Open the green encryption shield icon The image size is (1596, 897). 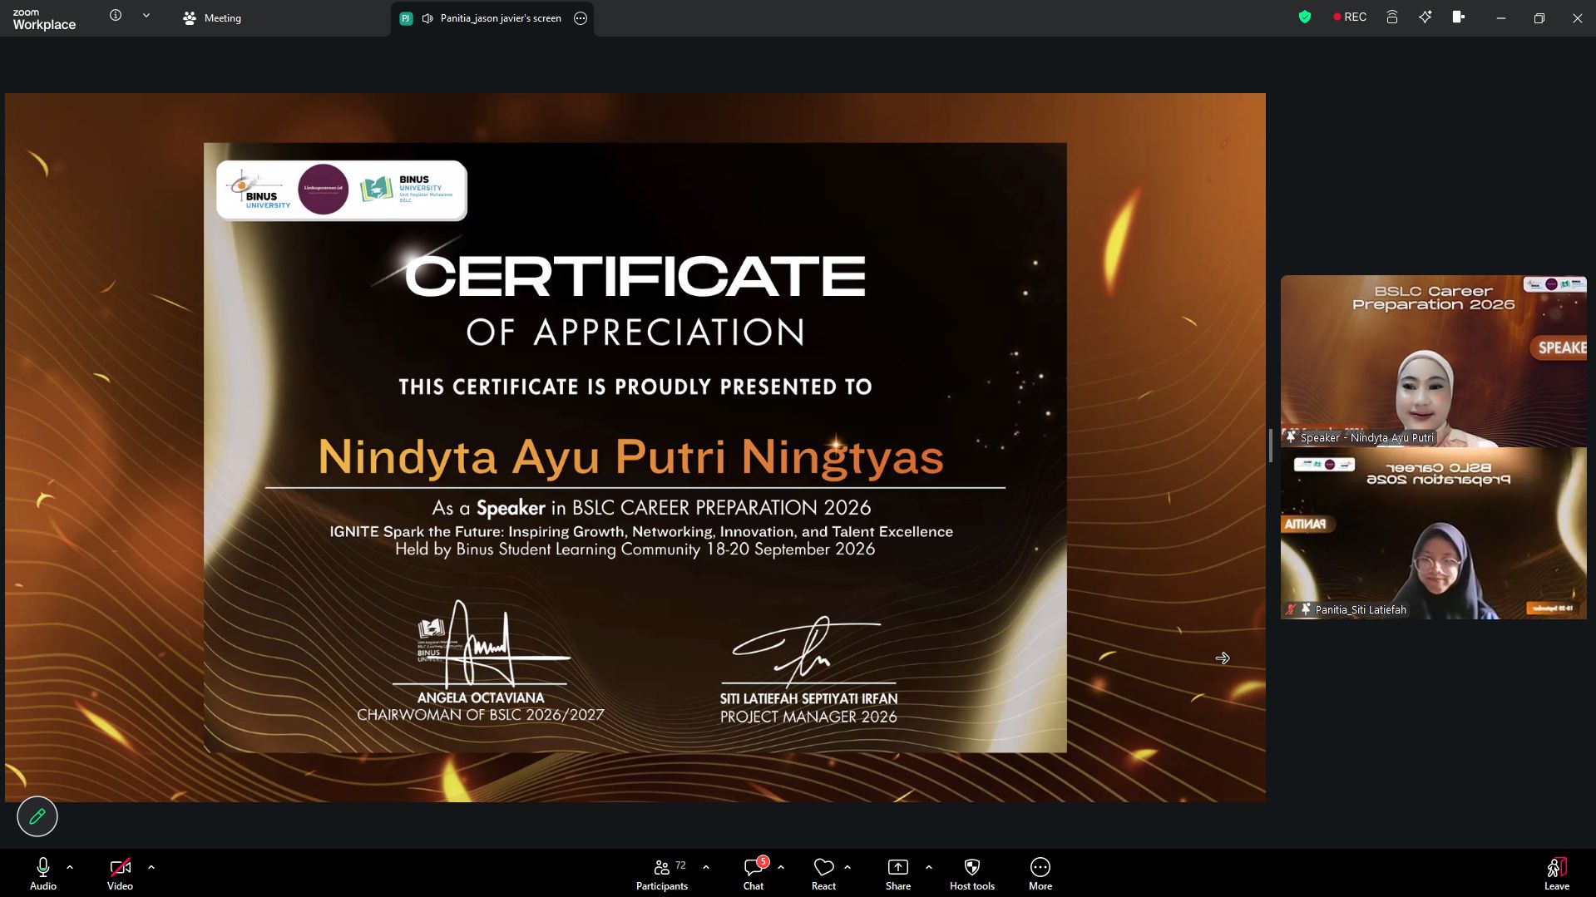click(x=1305, y=17)
